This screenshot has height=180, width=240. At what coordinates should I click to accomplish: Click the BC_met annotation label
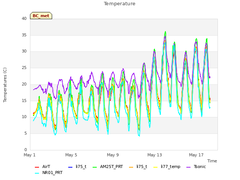pos(41,16)
